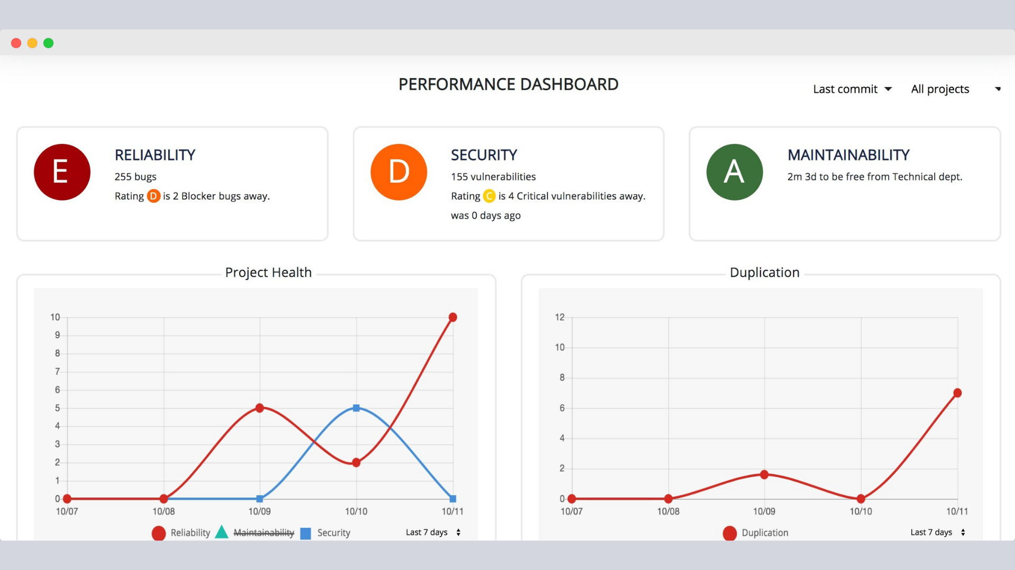Expand the All projects dropdown
The height and width of the screenshot is (570, 1015).
pyautogui.click(x=955, y=89)
